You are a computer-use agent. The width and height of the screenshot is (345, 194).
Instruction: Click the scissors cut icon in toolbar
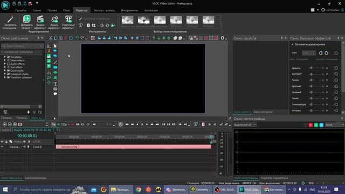(50, 38)
